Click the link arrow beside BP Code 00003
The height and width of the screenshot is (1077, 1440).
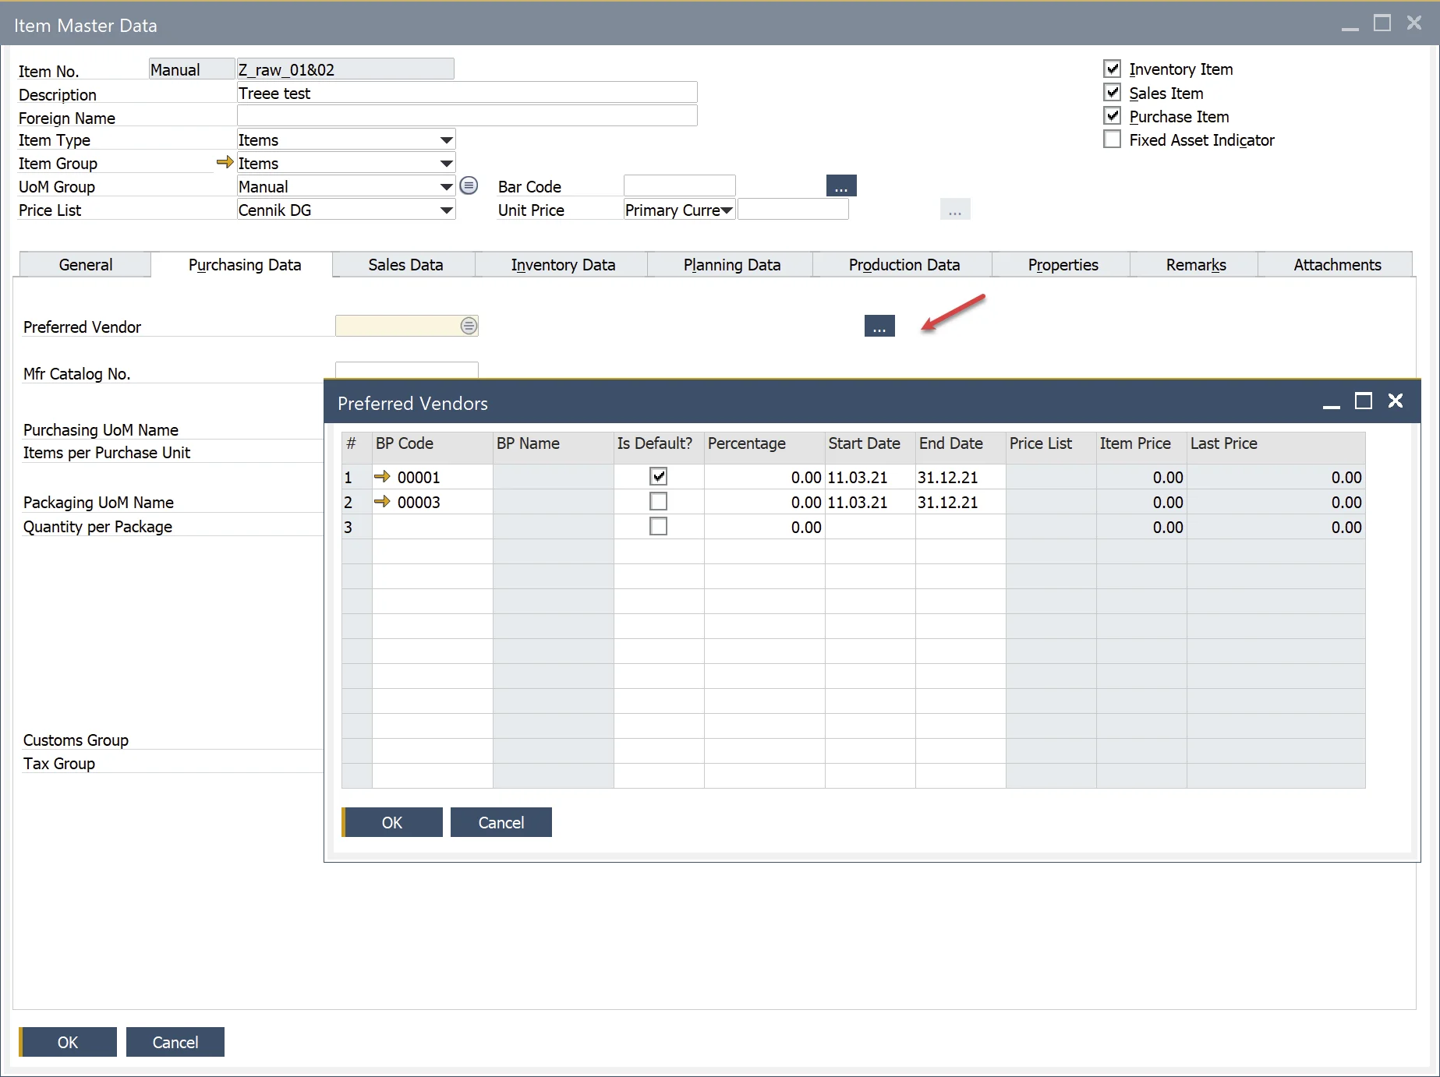381,502
